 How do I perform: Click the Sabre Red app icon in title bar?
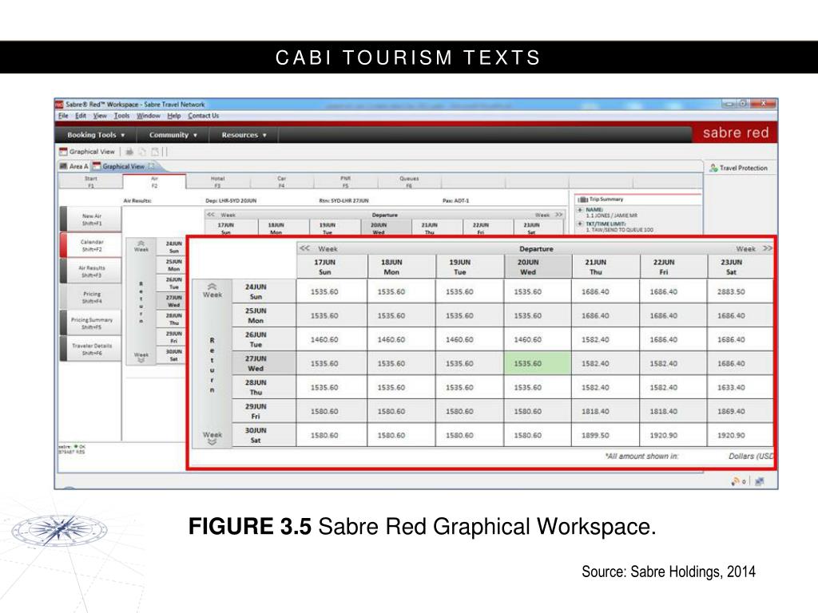[59, 105]
